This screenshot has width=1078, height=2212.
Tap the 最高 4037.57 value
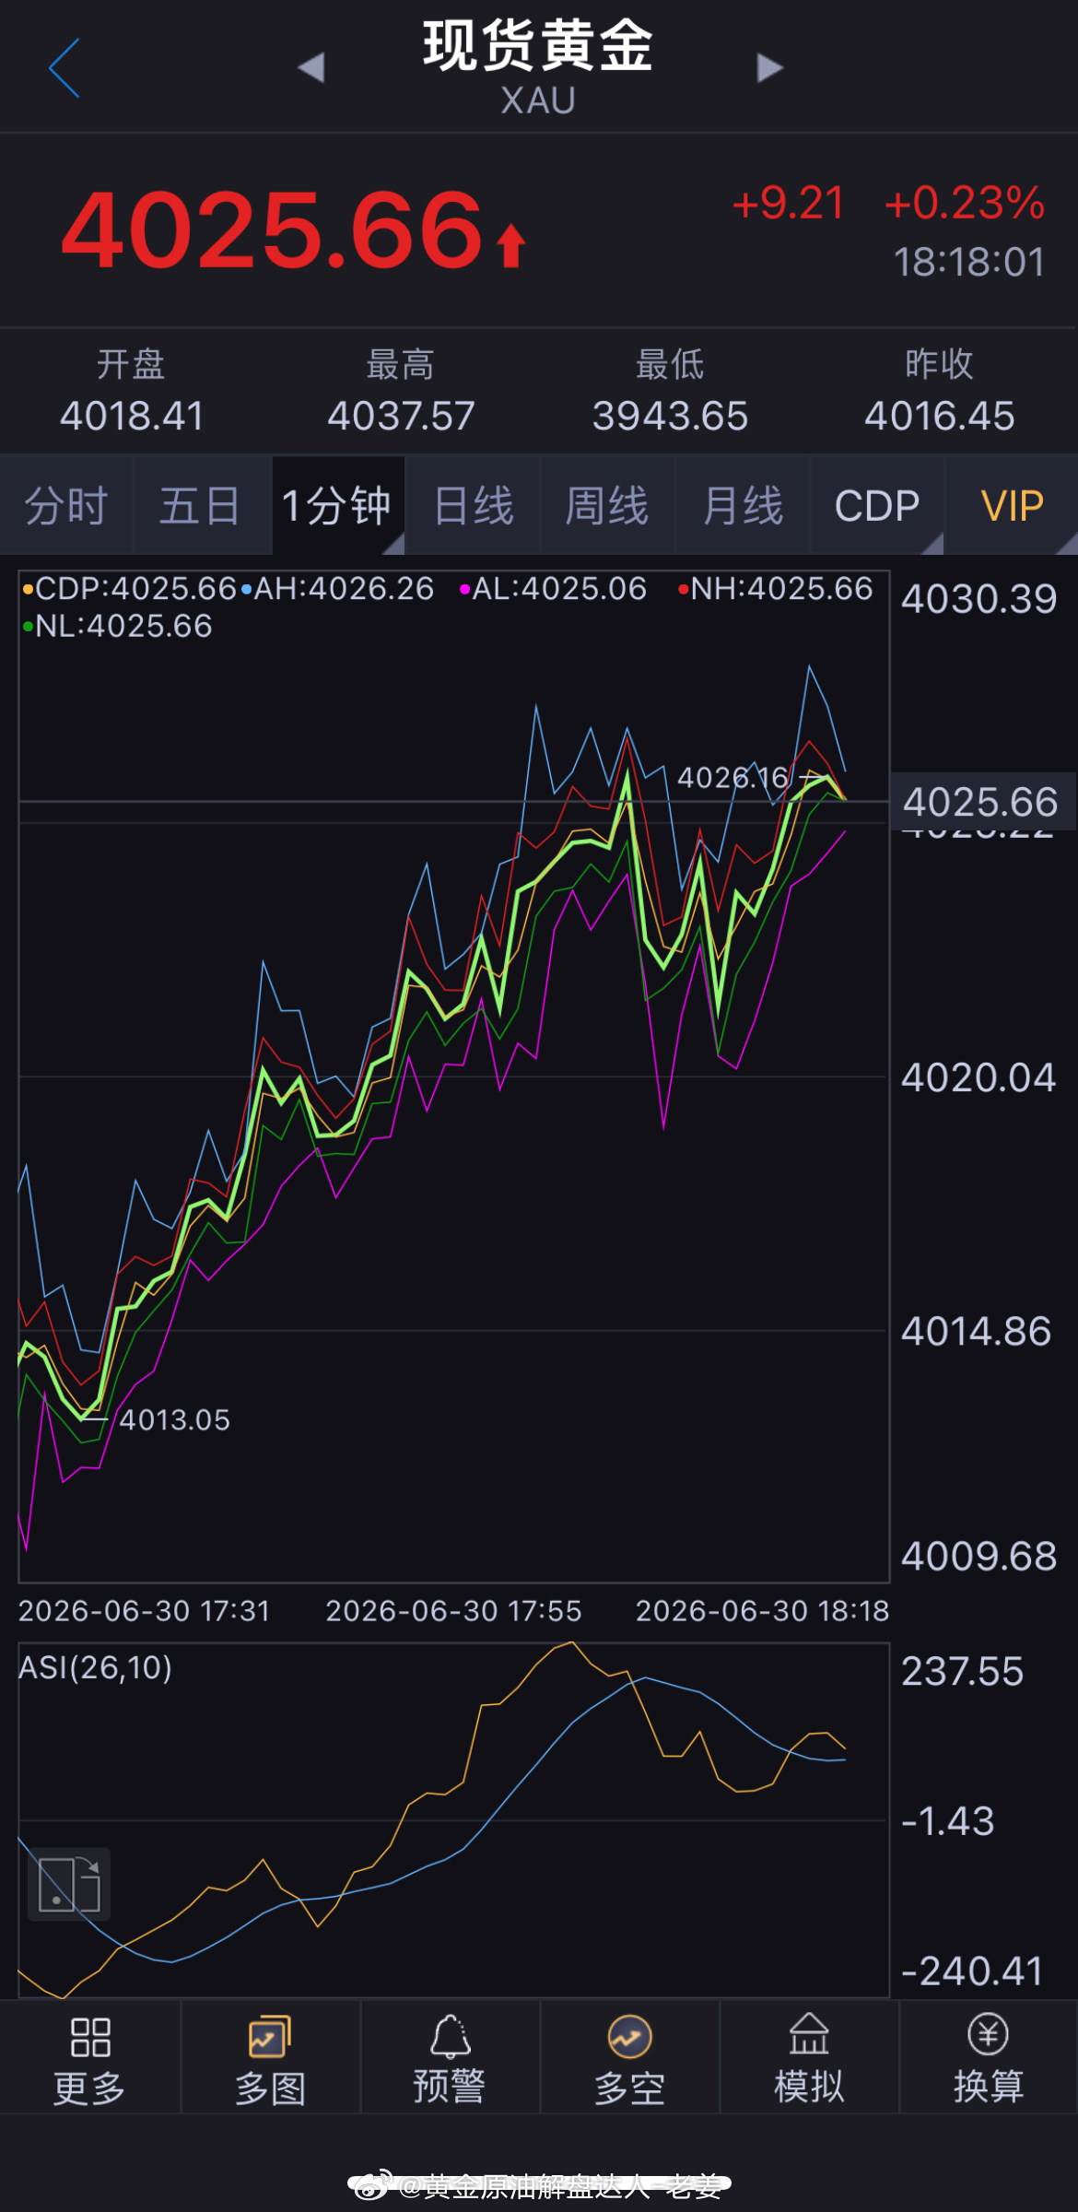[x=401, y=416]
